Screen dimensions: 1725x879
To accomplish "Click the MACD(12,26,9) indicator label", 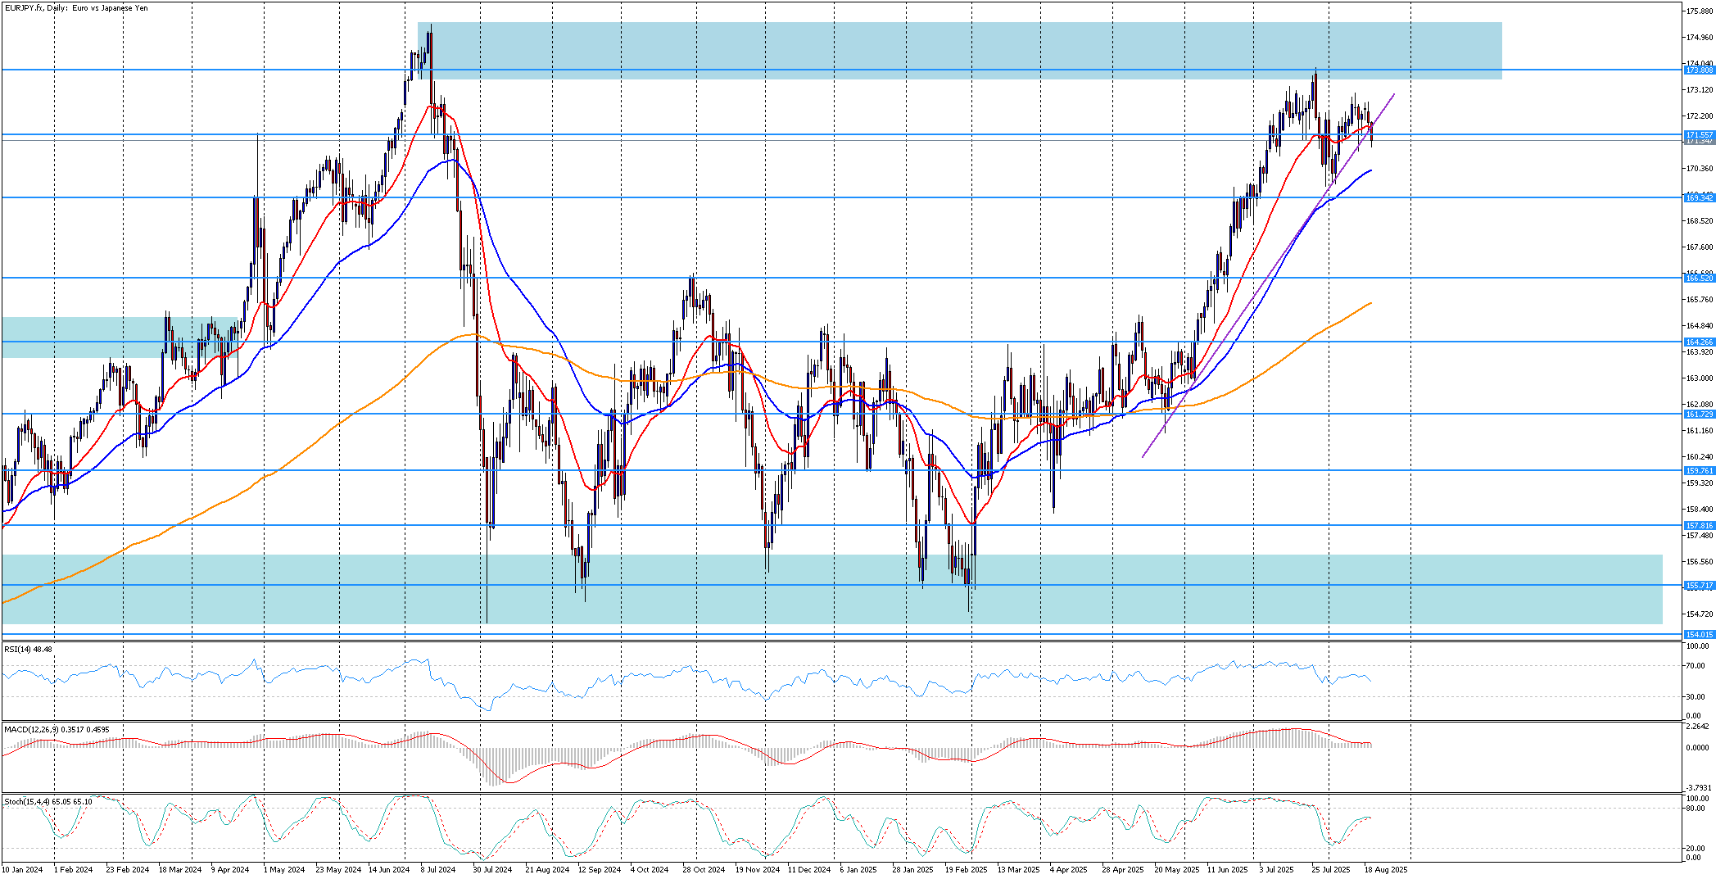I will (57, 729).
